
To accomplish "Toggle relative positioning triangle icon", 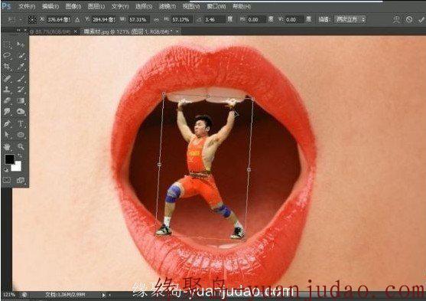I will pos(77,20).
